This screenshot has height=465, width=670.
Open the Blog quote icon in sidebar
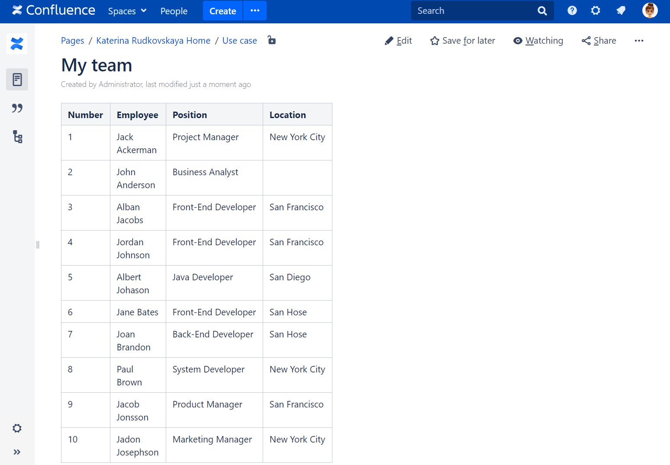(x=17, y=108)
